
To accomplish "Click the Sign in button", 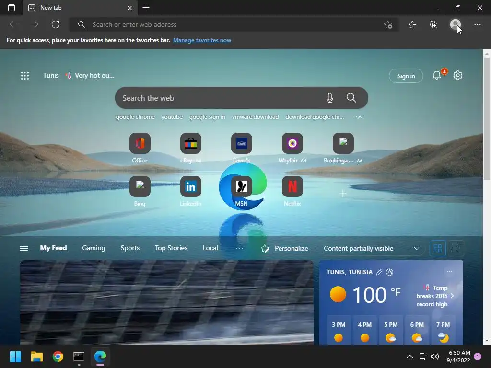I will [x=406, y=76].
